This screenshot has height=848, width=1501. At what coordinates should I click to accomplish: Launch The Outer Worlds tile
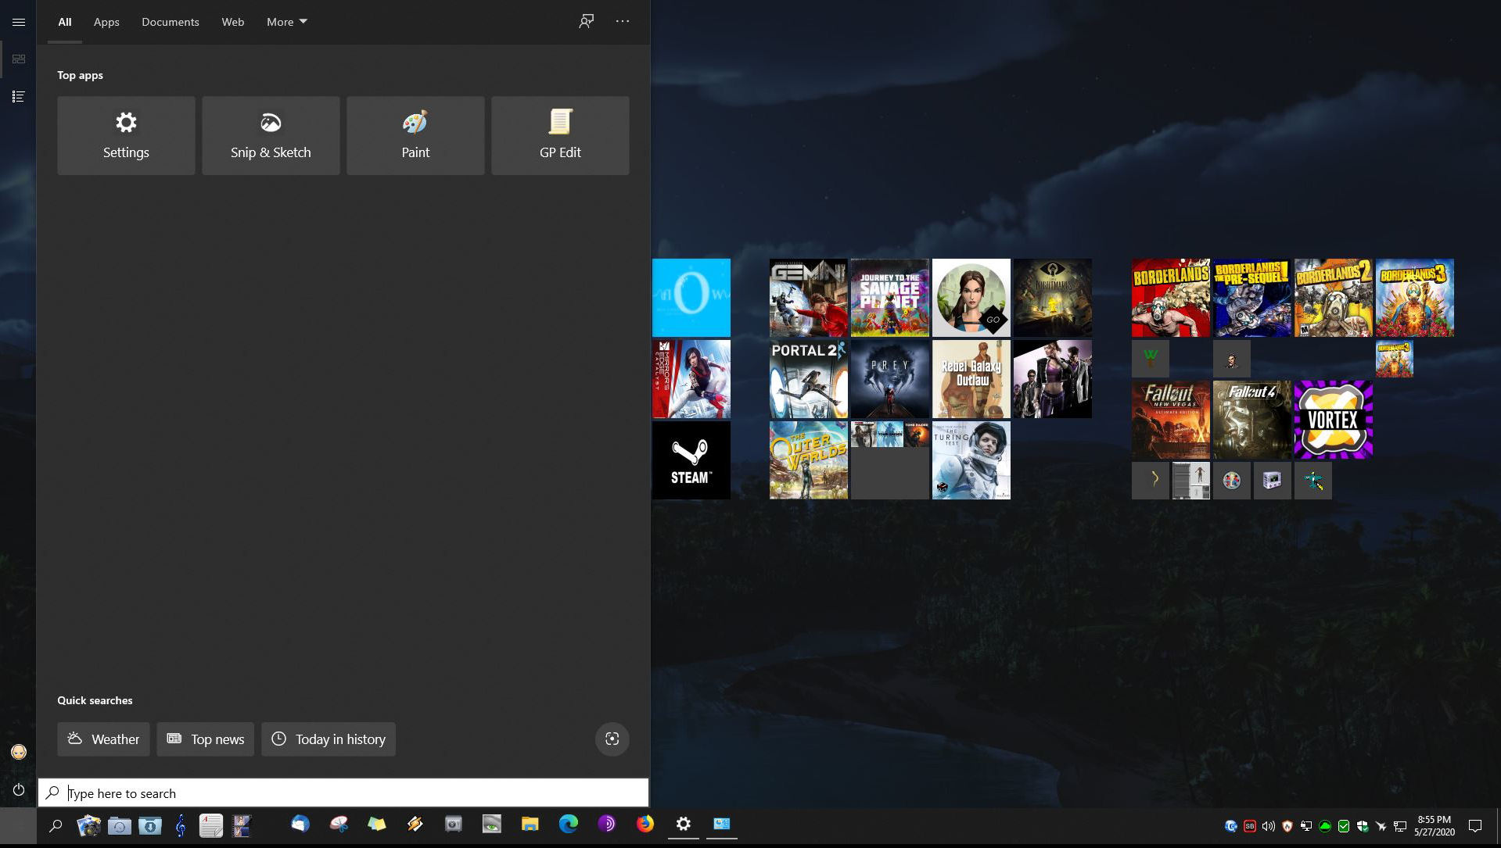tap(809, 460)
